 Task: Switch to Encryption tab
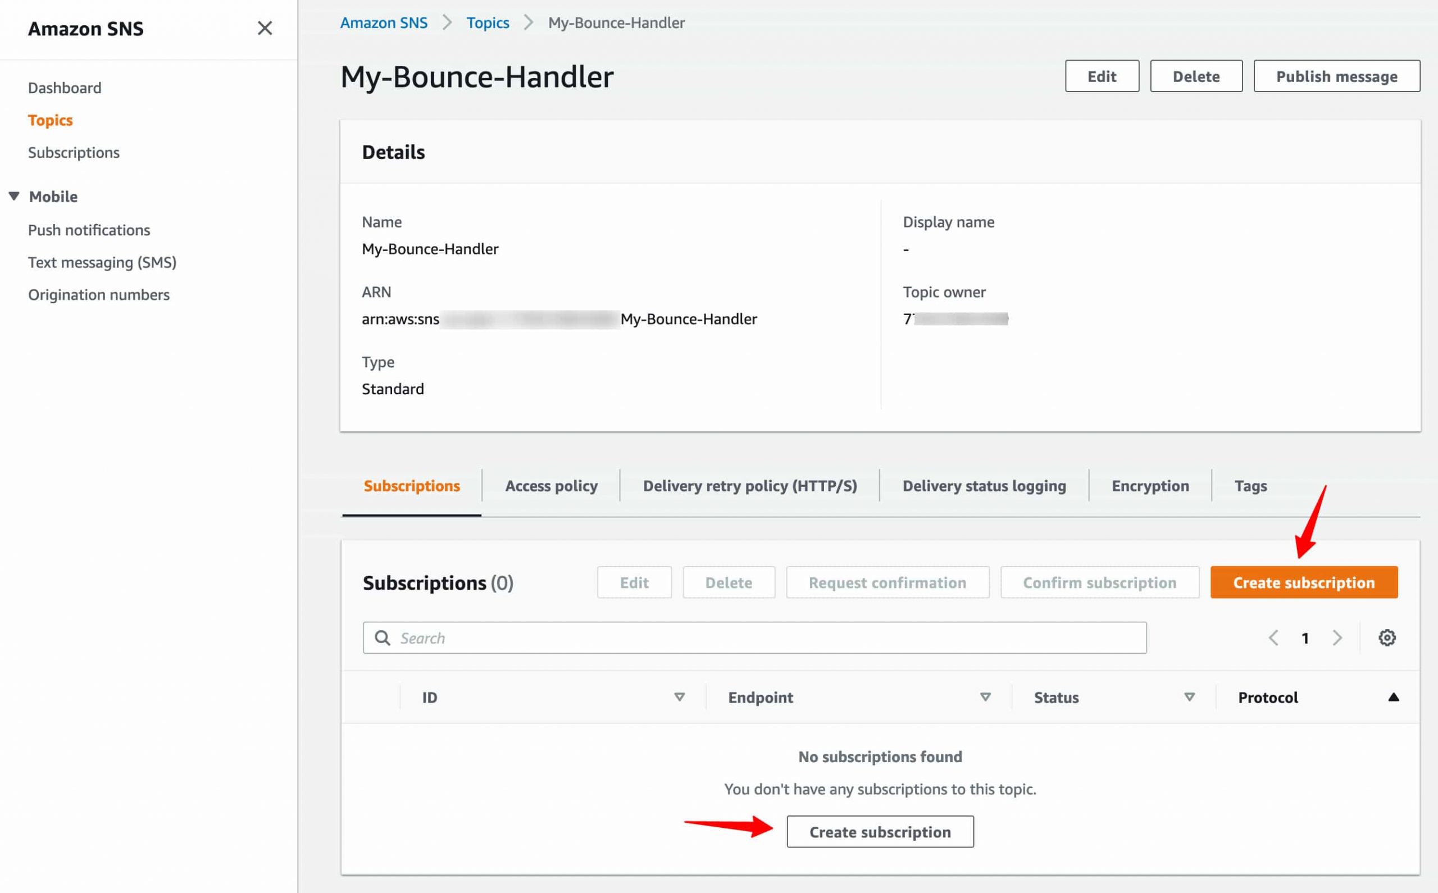click(x=1150, y=486)
